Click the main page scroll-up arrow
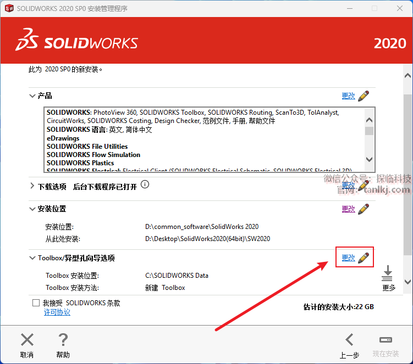This screenshot has height=364, width=413. click(x=408, y=76)
